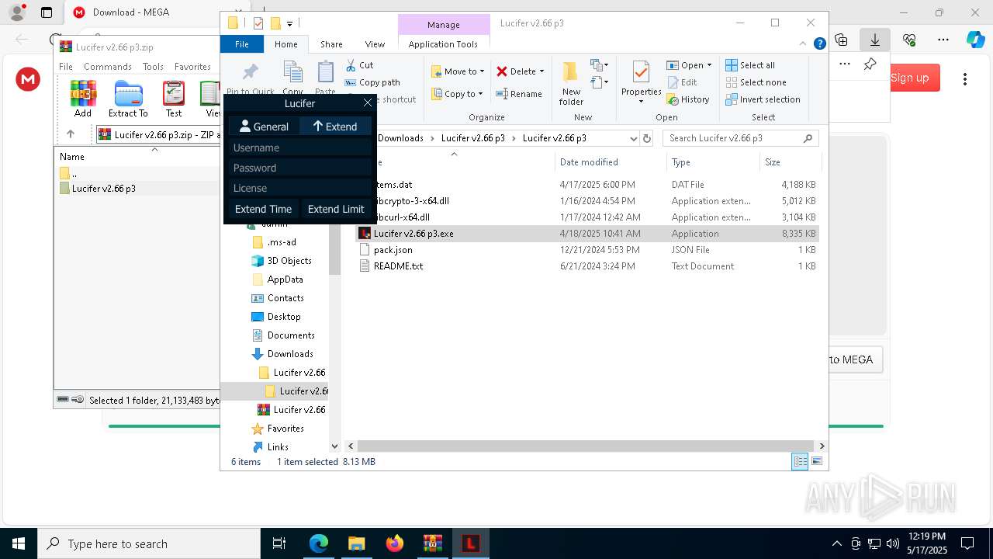The width and height of the screenshot is (993, 559).
Task: Click the Paste icon in the ribbon
Action: (325, 72)
